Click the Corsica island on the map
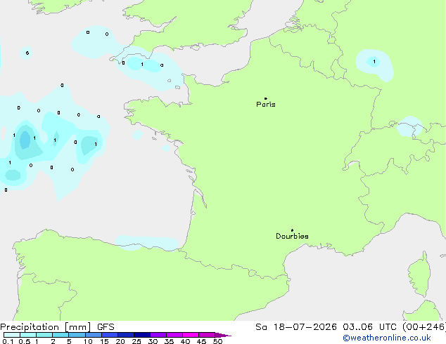This screenshot has height=344, width=446. pyautogui.click(x=419, y=274)
